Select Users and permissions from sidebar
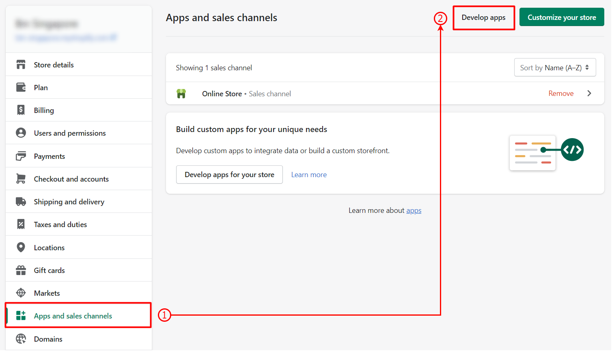The width and height of the screenshot is (612, 351). point(69,132)
